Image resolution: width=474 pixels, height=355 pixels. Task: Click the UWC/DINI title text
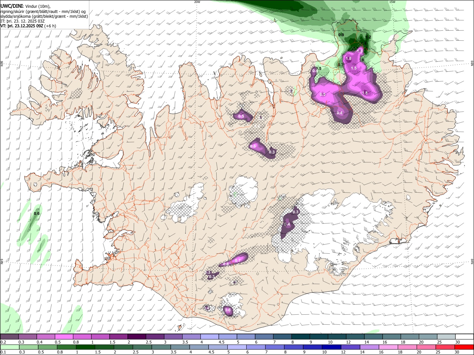11,6
